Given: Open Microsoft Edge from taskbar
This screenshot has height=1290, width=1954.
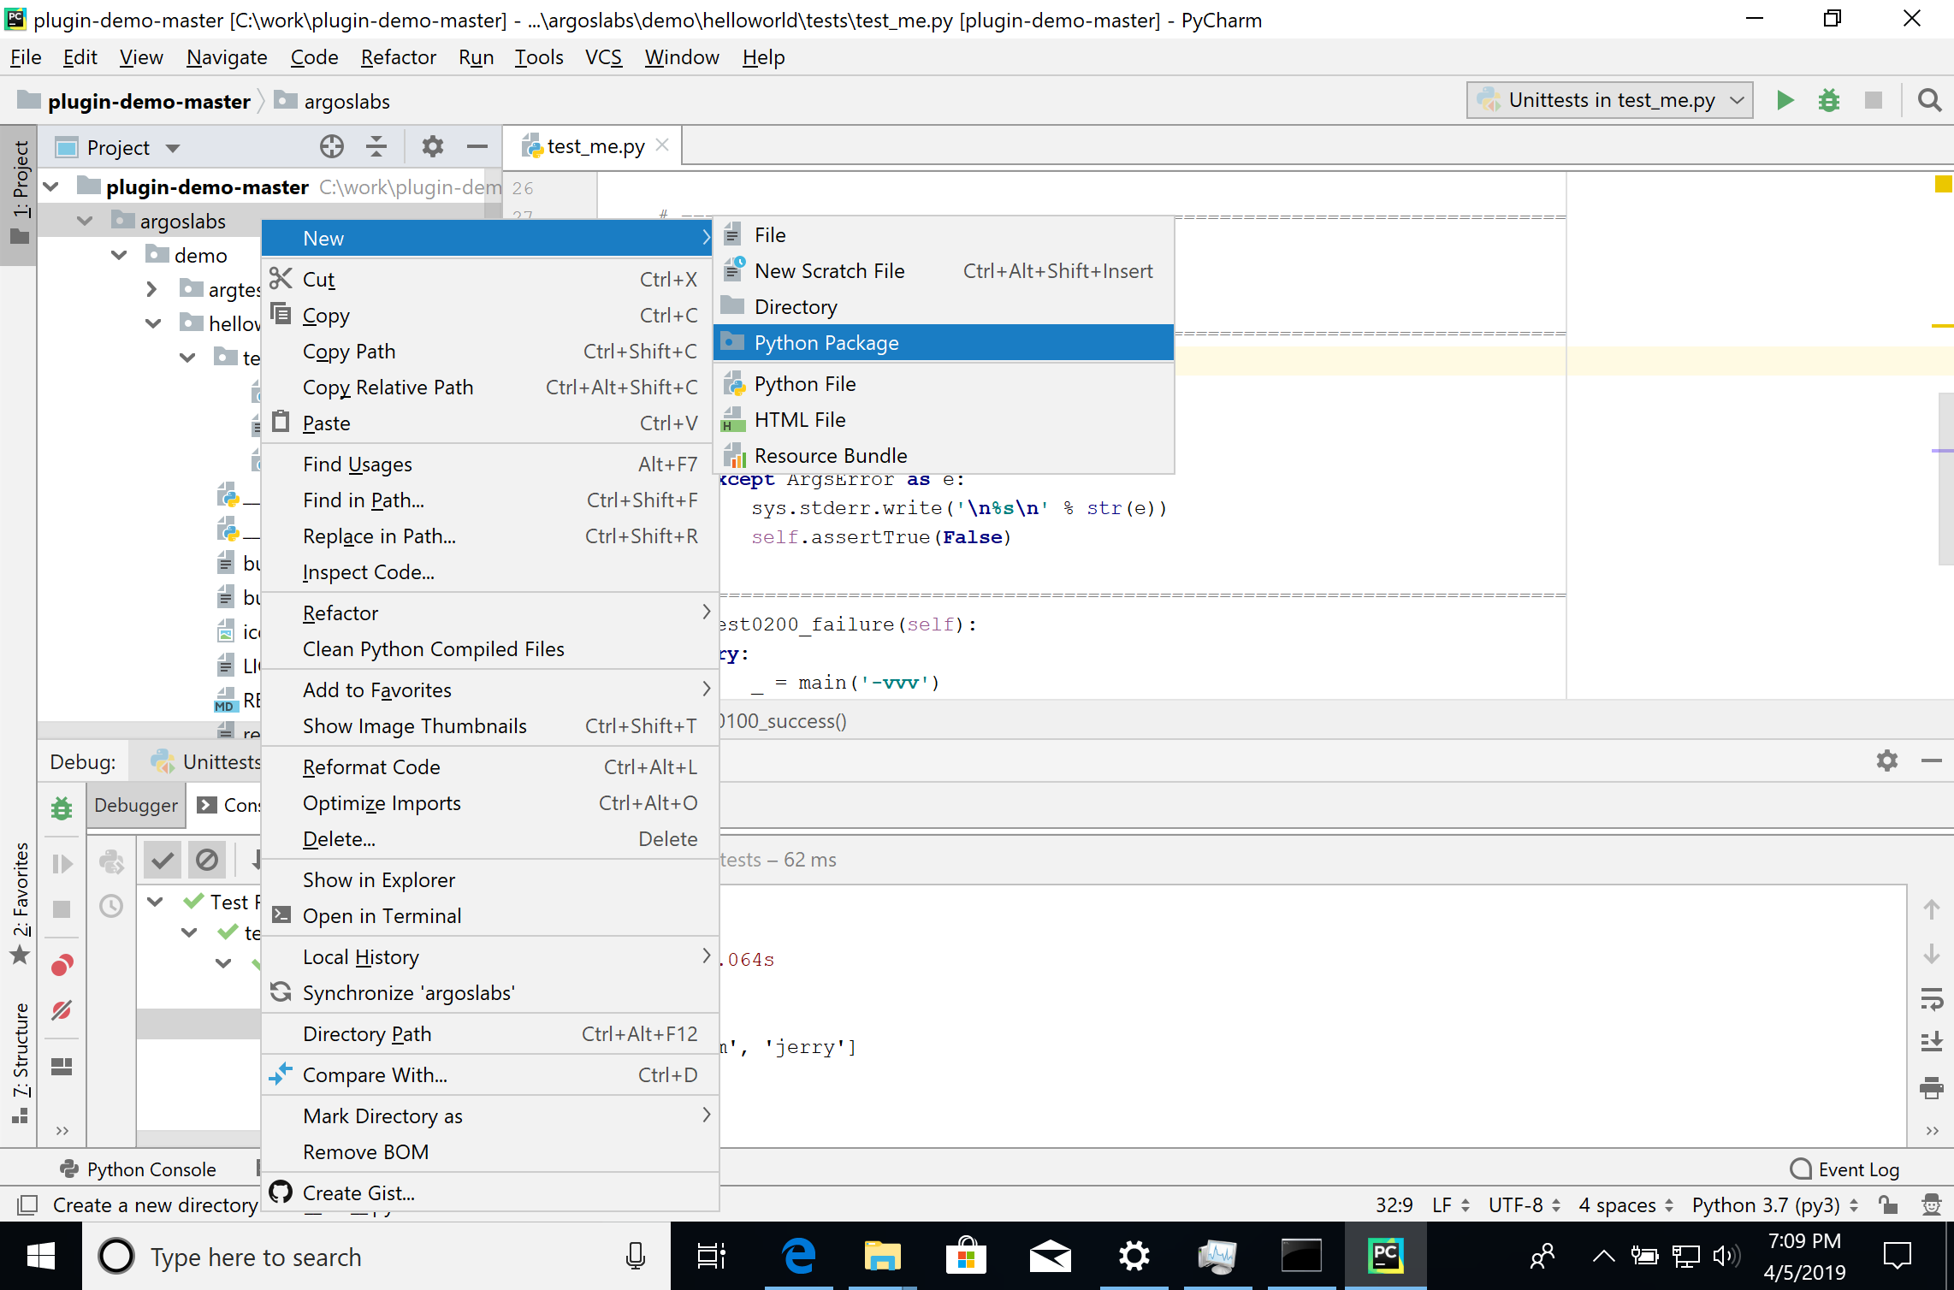Looking at the screenshot, I should (799, 1256).
